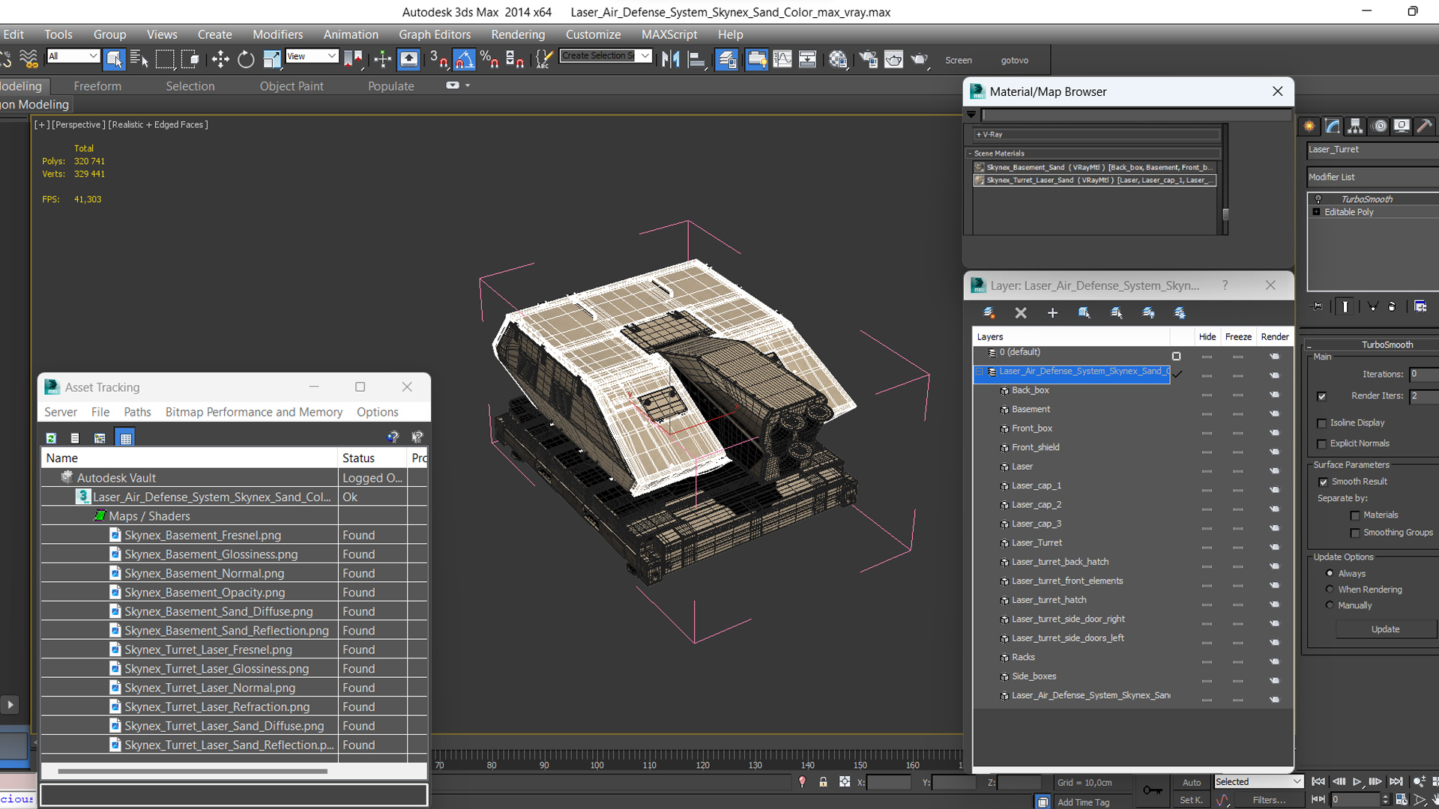Open the Curve Editor from toolbar
The image size is (1439, 809).
point(782,59)
